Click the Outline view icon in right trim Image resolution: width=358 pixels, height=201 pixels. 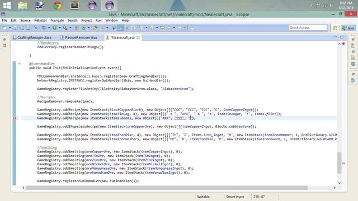(x=353, y=80)
